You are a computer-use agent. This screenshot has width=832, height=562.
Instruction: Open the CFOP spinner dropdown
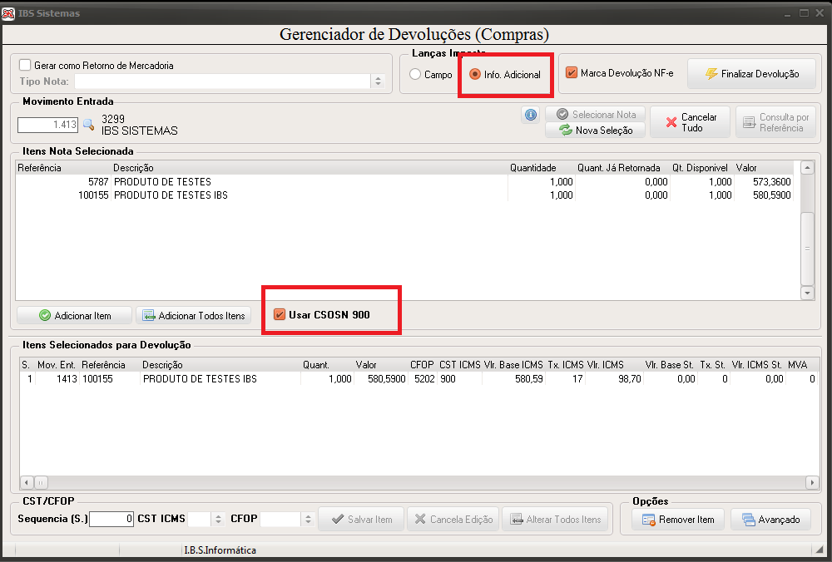tap(308, 519)
